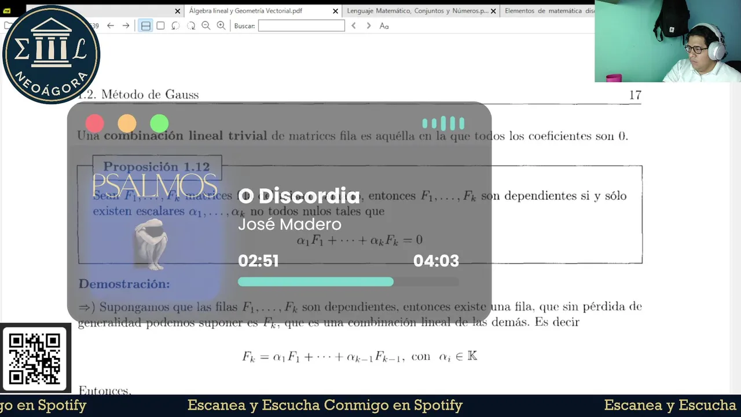The image size is (741, 417).
Task: Click the total duration 04:03
Action: pyautogui.click(x=436, y=261)
